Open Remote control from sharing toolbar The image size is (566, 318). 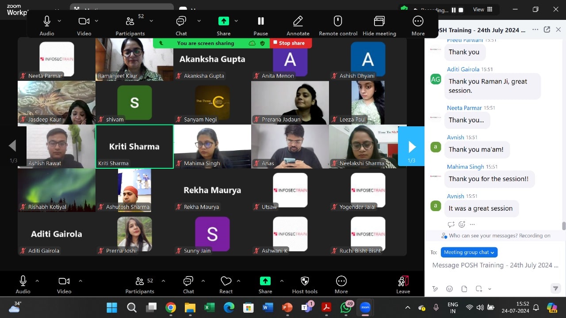(338, 21)
